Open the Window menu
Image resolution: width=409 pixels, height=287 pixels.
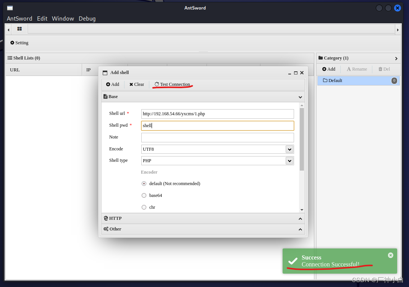63,18
